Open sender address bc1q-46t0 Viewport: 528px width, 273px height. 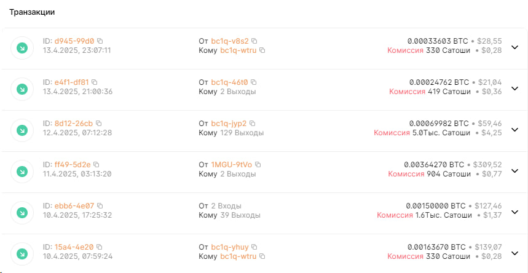[229, 82]
